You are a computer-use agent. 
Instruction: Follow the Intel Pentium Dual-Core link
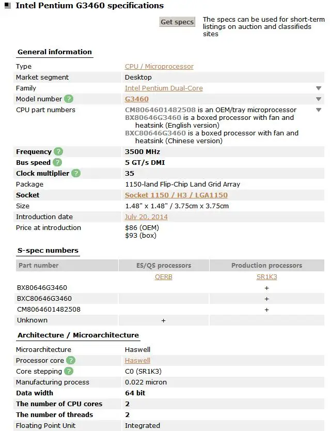164,88
